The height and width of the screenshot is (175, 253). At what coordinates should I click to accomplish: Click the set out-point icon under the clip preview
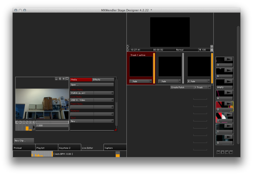click(20, 122)
